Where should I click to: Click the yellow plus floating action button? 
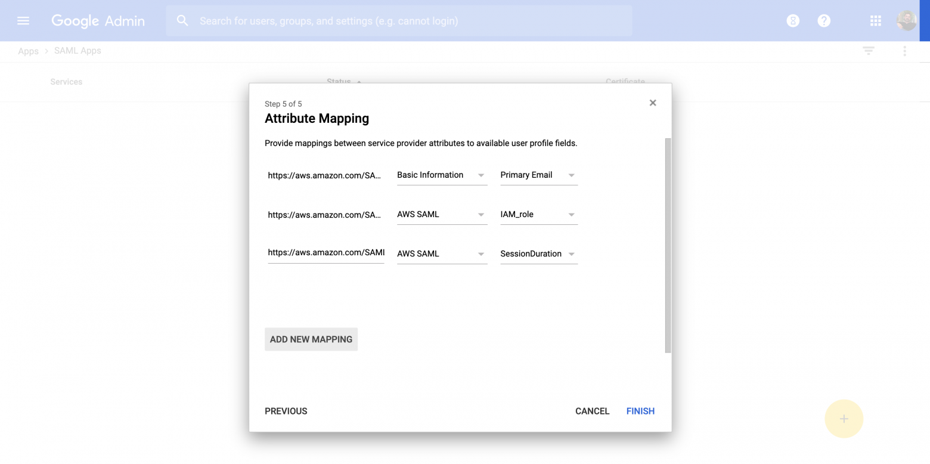point(844,418)
